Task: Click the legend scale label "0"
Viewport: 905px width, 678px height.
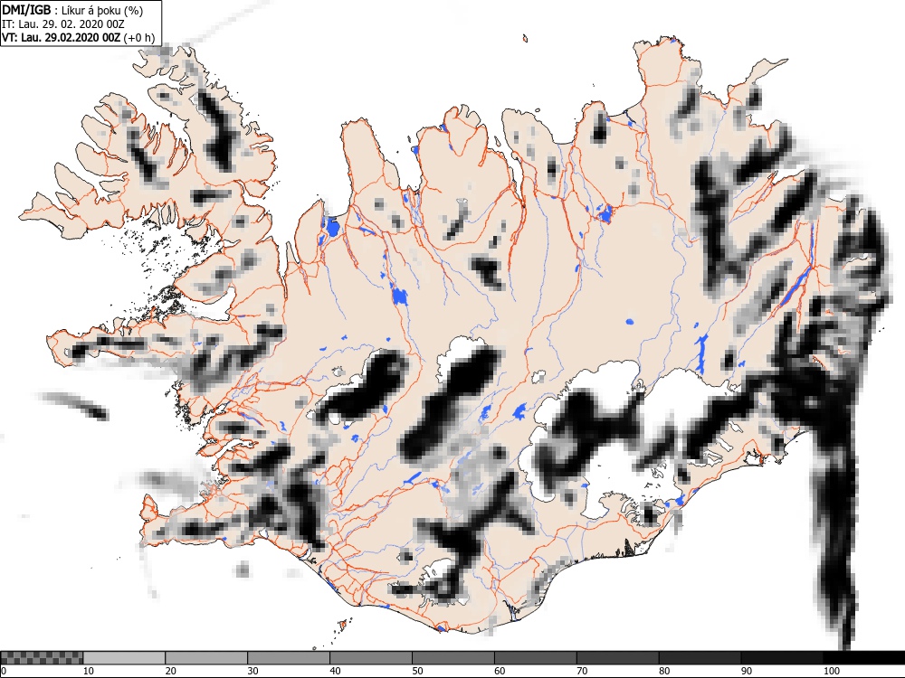Action: tap(4, 671)
